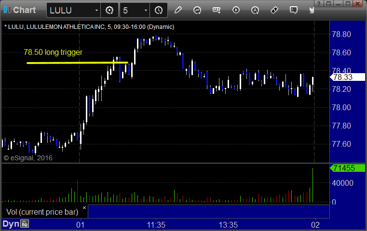Click the chart title 'LULU, LULULEMON ATHLETICA INC'
The width and height of the screenshot is (367, 231).
56,27
